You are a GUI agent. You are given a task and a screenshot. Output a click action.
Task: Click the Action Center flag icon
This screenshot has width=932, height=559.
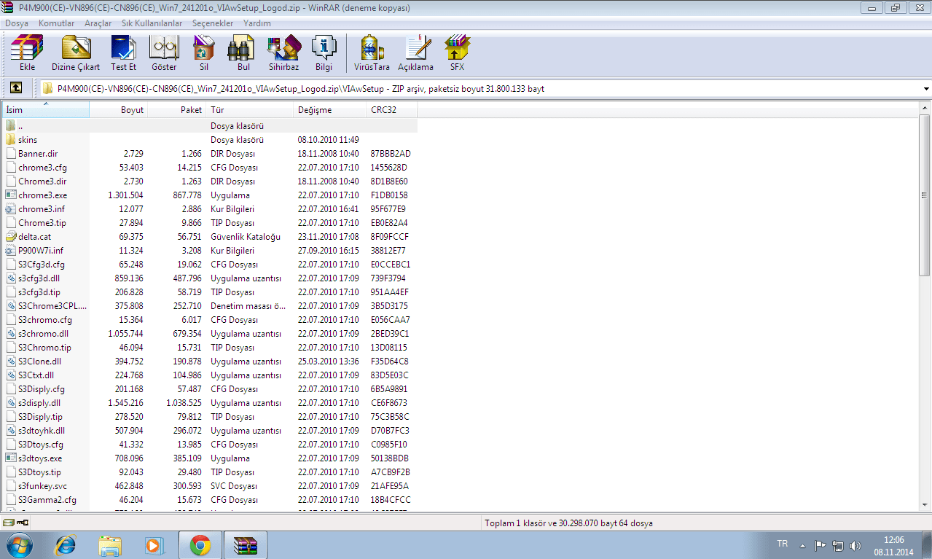(820, 545)
